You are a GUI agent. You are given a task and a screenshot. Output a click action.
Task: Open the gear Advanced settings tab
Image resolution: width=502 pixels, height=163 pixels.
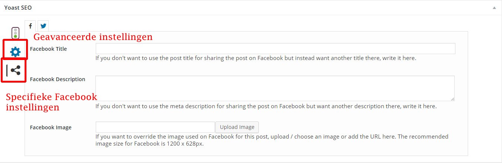[15, 51]
